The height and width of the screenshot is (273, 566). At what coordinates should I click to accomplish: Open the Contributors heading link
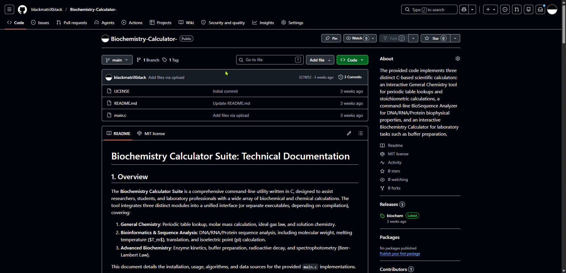pos(397,269)
